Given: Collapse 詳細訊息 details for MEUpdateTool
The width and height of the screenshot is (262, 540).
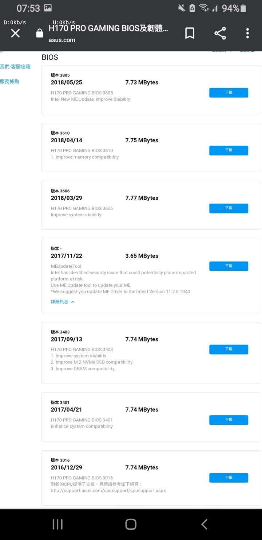Looking at the screenshot, I should tap(63, 302).
